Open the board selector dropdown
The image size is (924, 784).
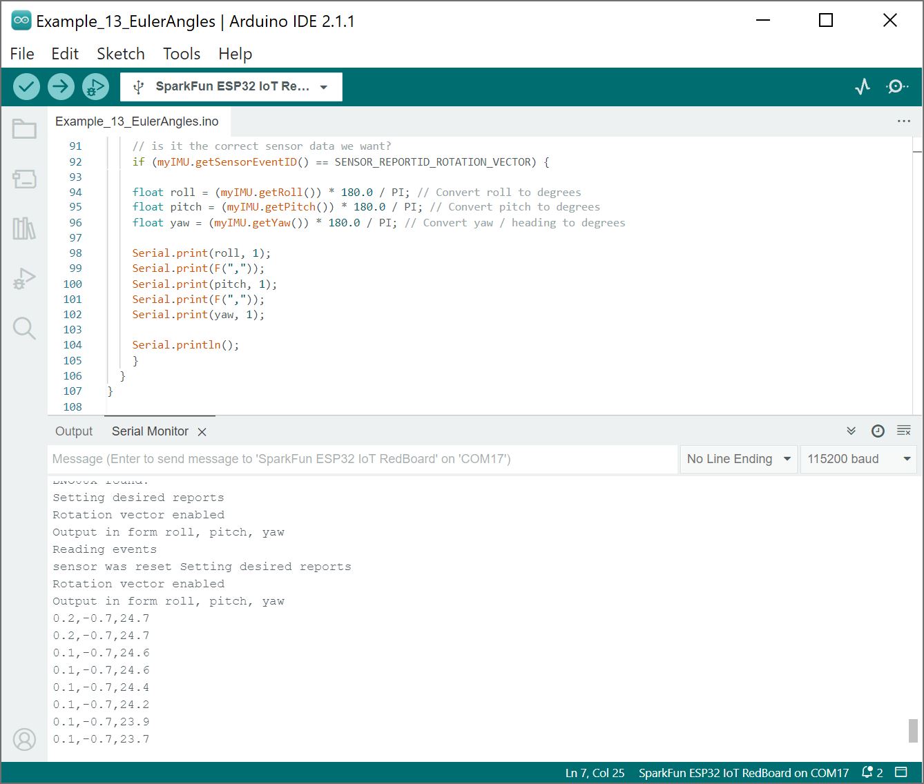(231, 87)
